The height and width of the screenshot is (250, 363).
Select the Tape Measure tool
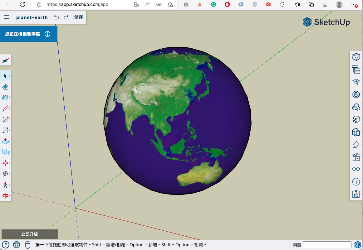[x=5, y=174]
